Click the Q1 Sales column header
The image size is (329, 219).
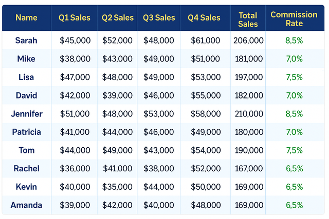click(75, 18)
